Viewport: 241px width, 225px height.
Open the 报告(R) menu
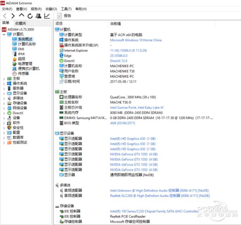pyautogui.click(x=36, y=9)
